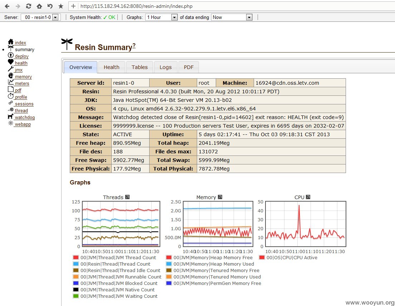Expand the Memory graph with its icon

coord(220,197)
